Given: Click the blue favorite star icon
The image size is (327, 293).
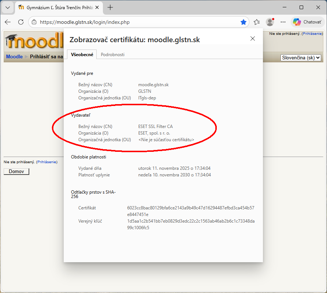Looking at the screenshot, I should coord(244,22).
